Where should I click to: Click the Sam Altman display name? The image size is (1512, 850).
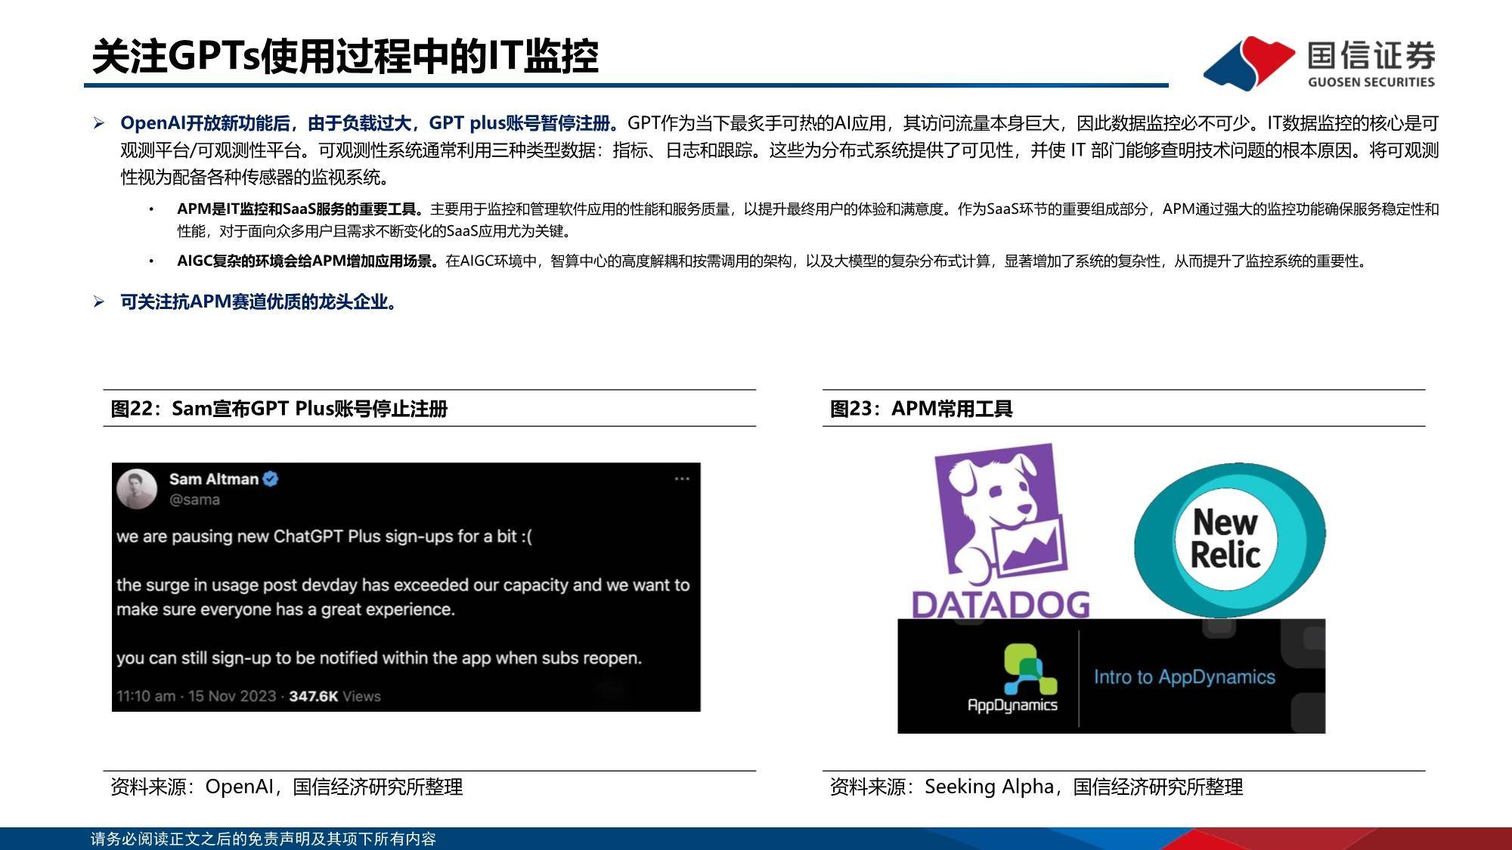point(214,479)
